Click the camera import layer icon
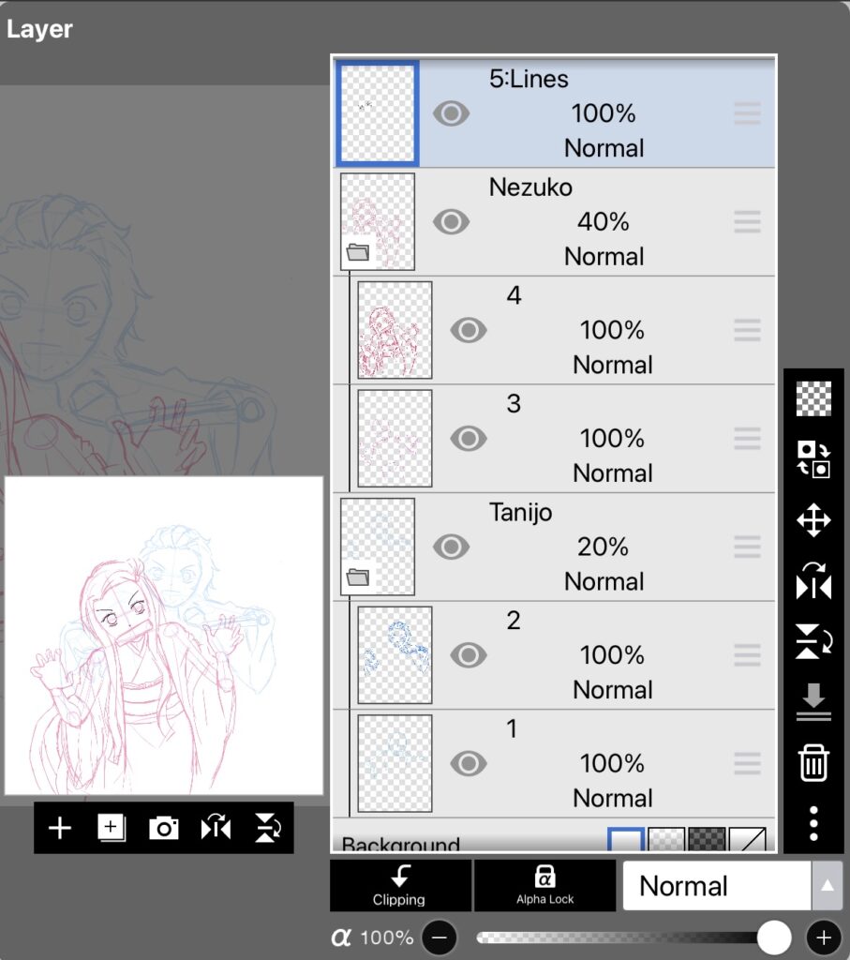Screen dimensions: 850x960 pyautogui.click(x=163, y=828)
